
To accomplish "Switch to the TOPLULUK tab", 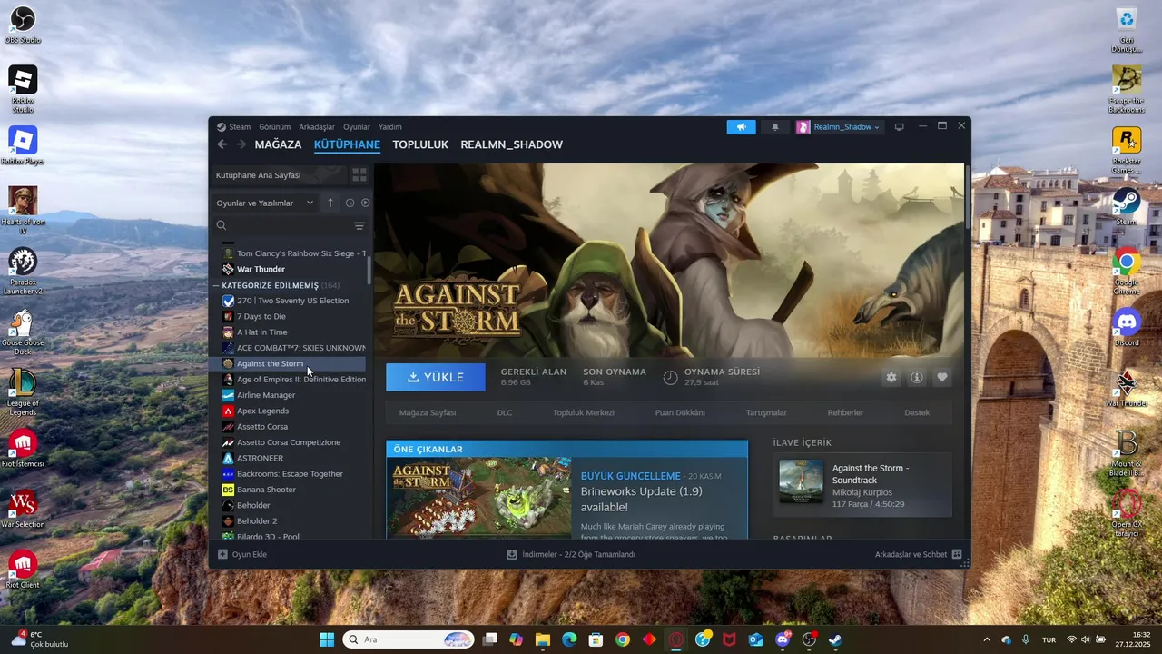I will 420,144.
